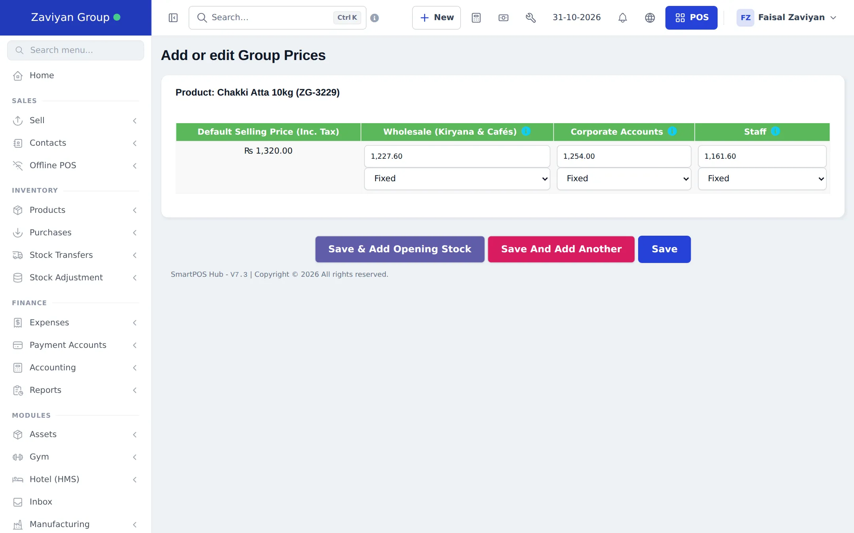Open the Hotel (HMS) menu
The image size is (854, 533).
pos(76,479)
